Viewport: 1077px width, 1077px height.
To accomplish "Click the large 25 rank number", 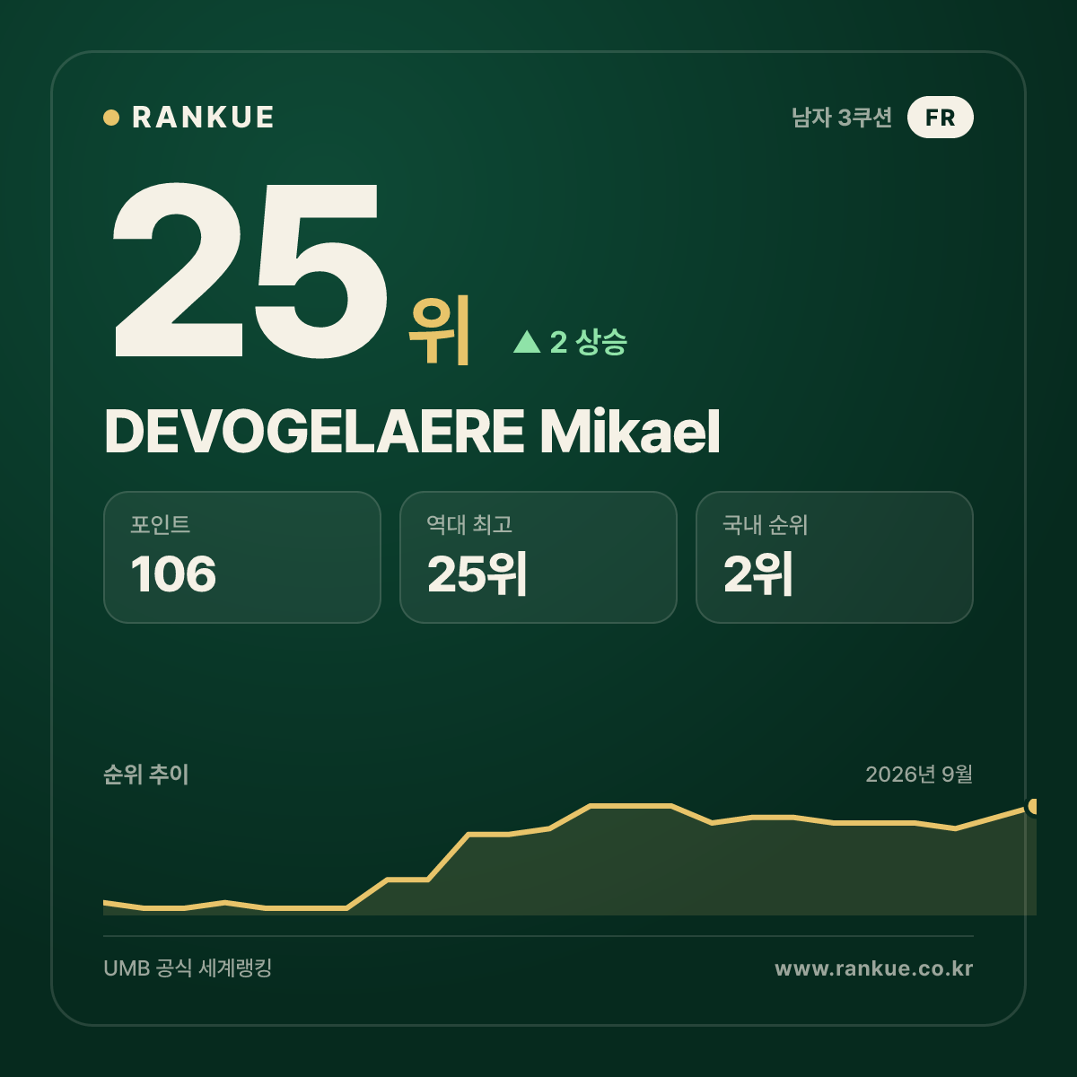I will tap(250, 270).
